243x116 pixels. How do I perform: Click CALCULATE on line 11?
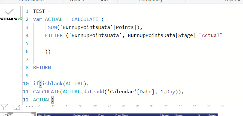click(x=46, y=92)
